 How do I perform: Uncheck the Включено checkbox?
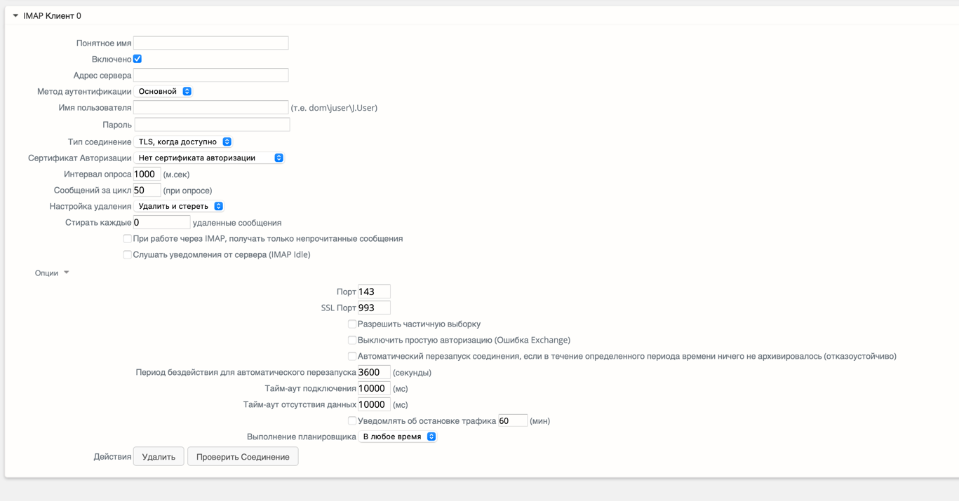coord(138,59)
